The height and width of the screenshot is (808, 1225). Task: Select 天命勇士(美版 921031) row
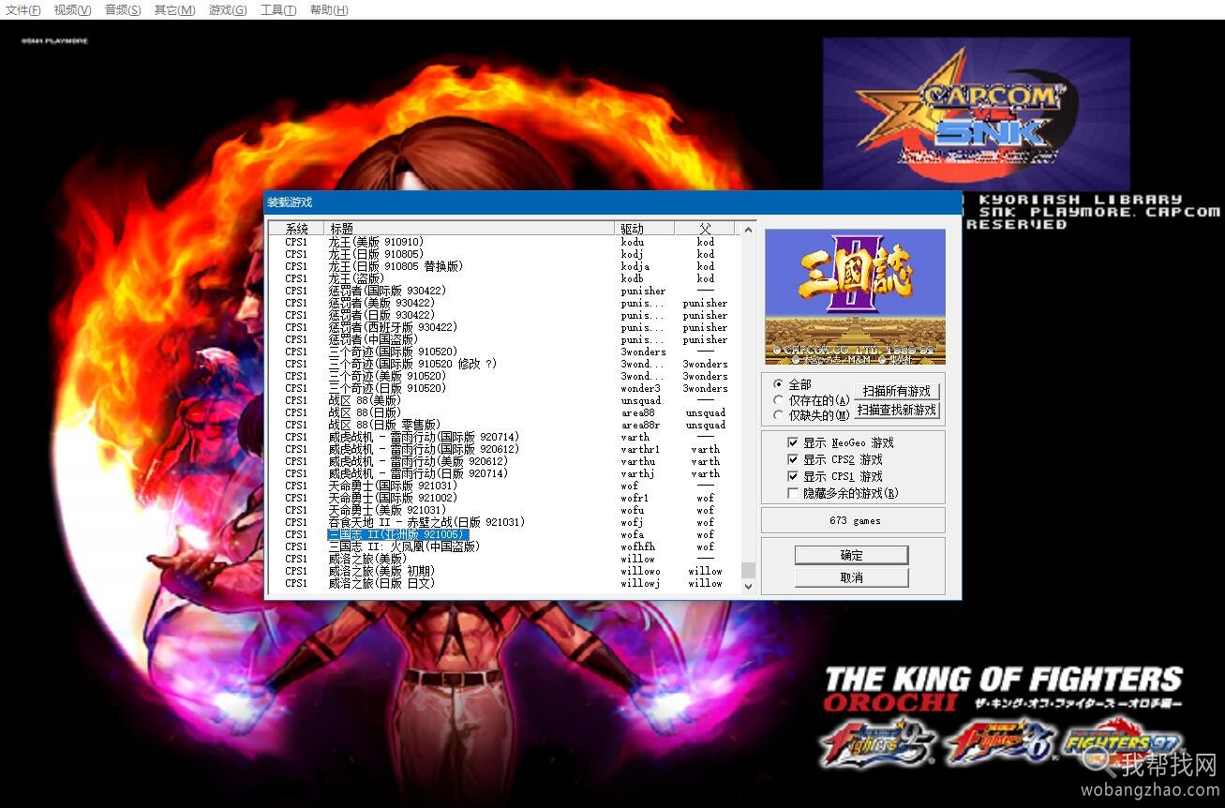click(504, 510)
